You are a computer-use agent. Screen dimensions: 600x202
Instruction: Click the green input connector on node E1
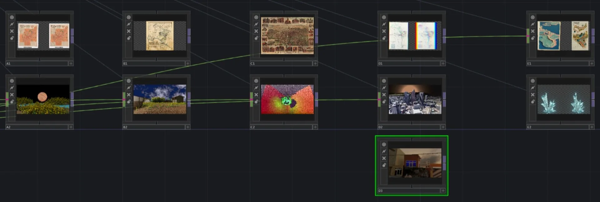[528, 36]
